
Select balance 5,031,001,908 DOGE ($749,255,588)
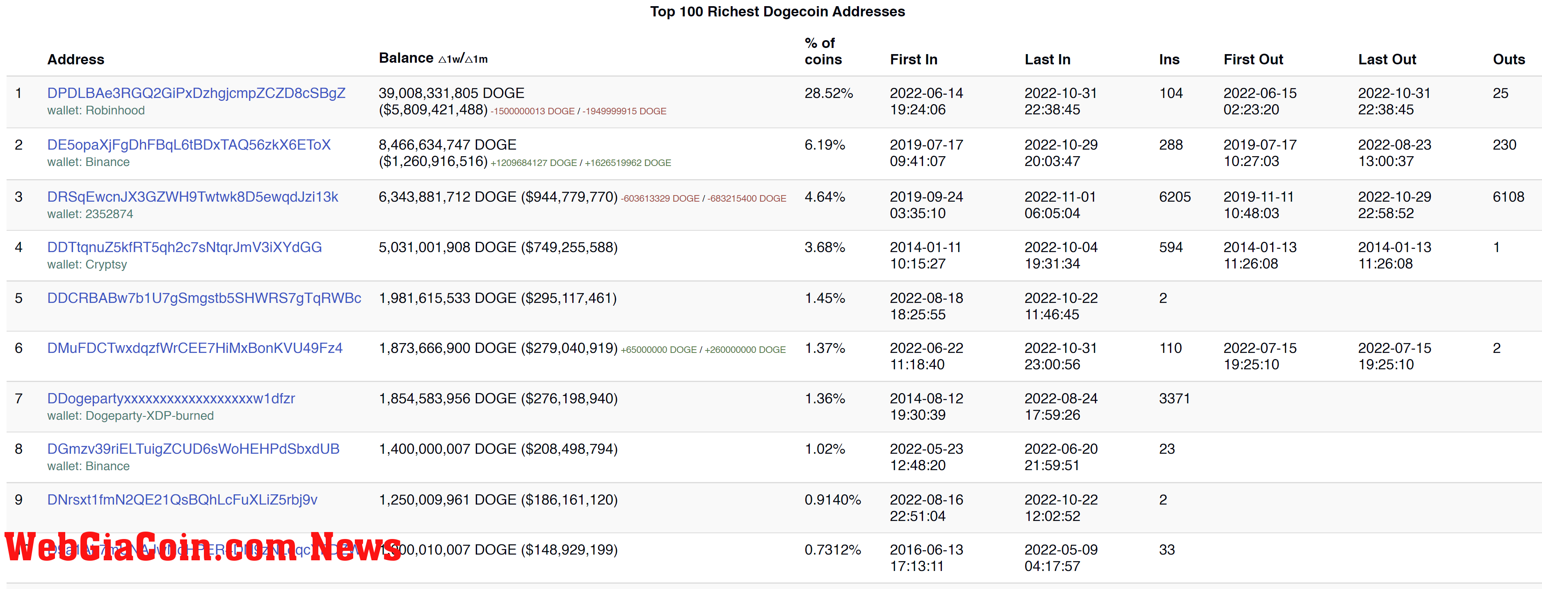coord(498,247)
